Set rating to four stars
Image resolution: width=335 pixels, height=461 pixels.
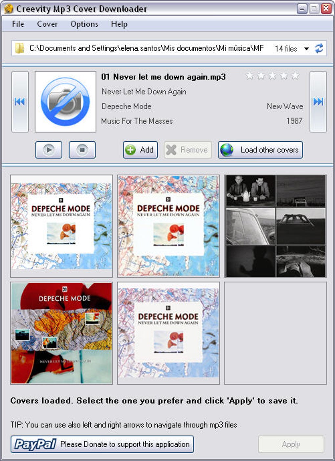tap(284, 76)
